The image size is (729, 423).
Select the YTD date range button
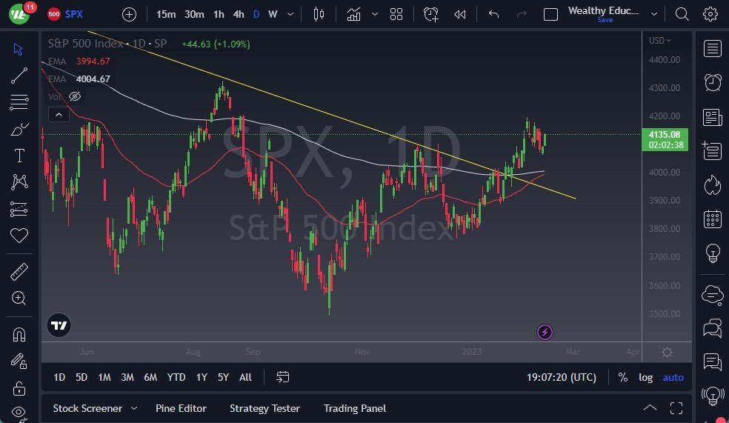click(x=176, y=377)
